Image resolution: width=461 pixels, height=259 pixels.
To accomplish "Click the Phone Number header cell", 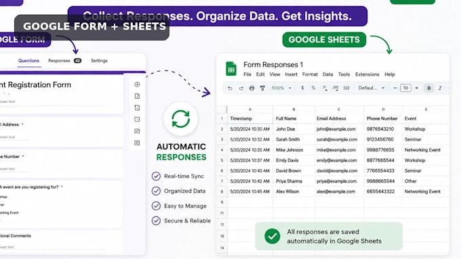I will pos(383,118).
